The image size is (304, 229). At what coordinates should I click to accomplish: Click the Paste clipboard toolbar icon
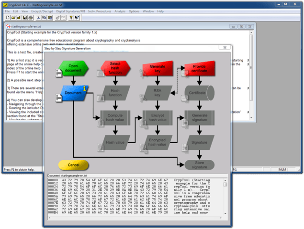tap(50, 18)
